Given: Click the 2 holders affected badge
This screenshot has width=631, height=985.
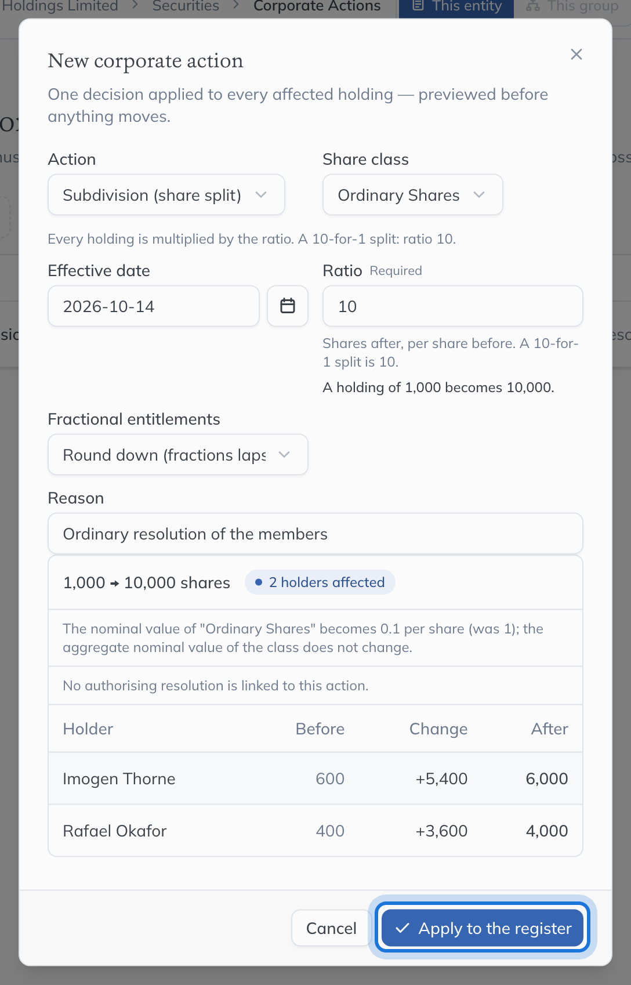Looking at the screenshot, I should click(x=320, y=582).
